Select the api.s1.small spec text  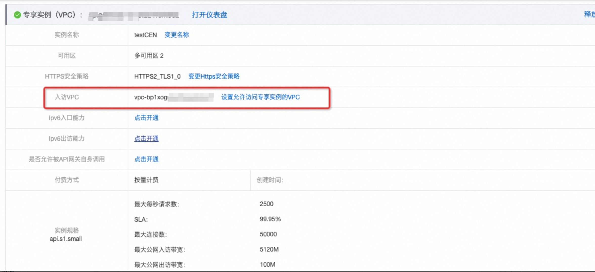[66, 239]
